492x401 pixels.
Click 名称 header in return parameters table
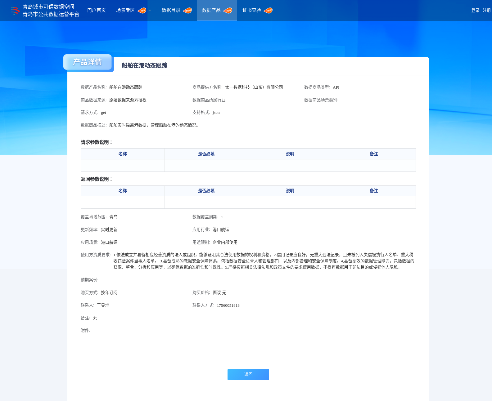click(x=123, y=191)
